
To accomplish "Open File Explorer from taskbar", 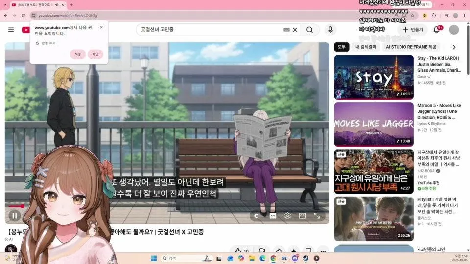I will click(252, 258).
